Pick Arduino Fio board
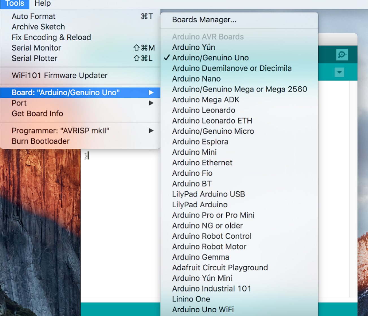This screenshot has height=316, width=368. click(239, 173)
